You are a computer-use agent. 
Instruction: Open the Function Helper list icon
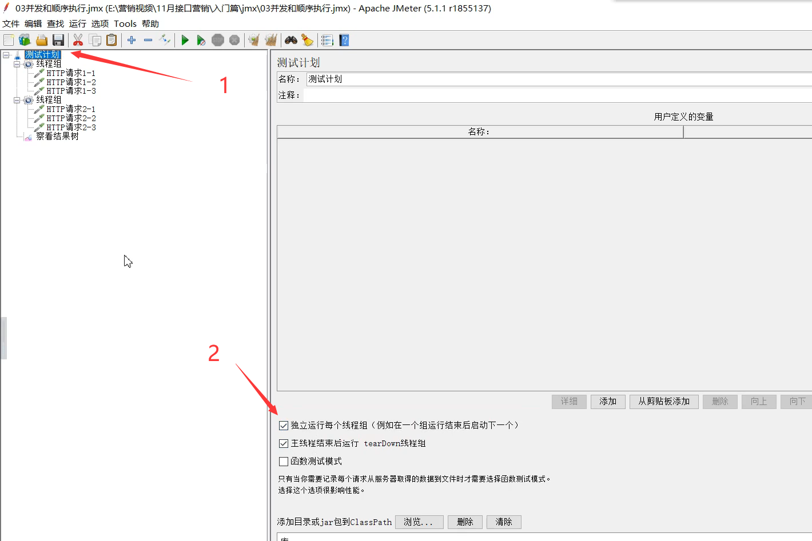click(x=327, y=40)
